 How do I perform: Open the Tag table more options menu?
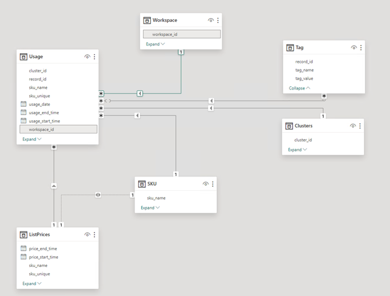[361, 47]
